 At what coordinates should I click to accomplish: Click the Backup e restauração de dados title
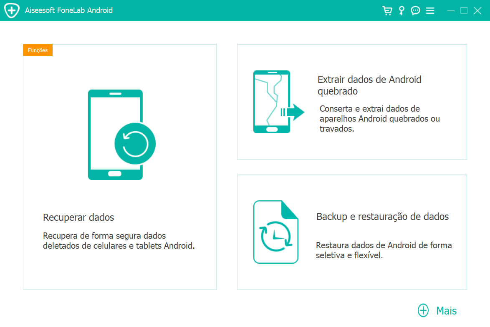click(382, 217)
